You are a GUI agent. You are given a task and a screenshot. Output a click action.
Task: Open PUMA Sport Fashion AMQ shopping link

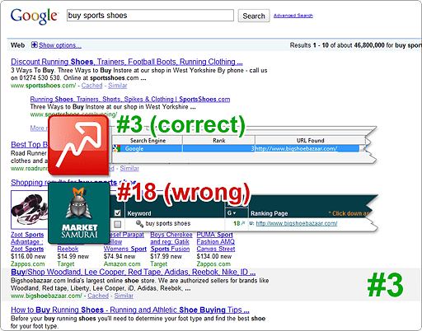pos(216,242)
